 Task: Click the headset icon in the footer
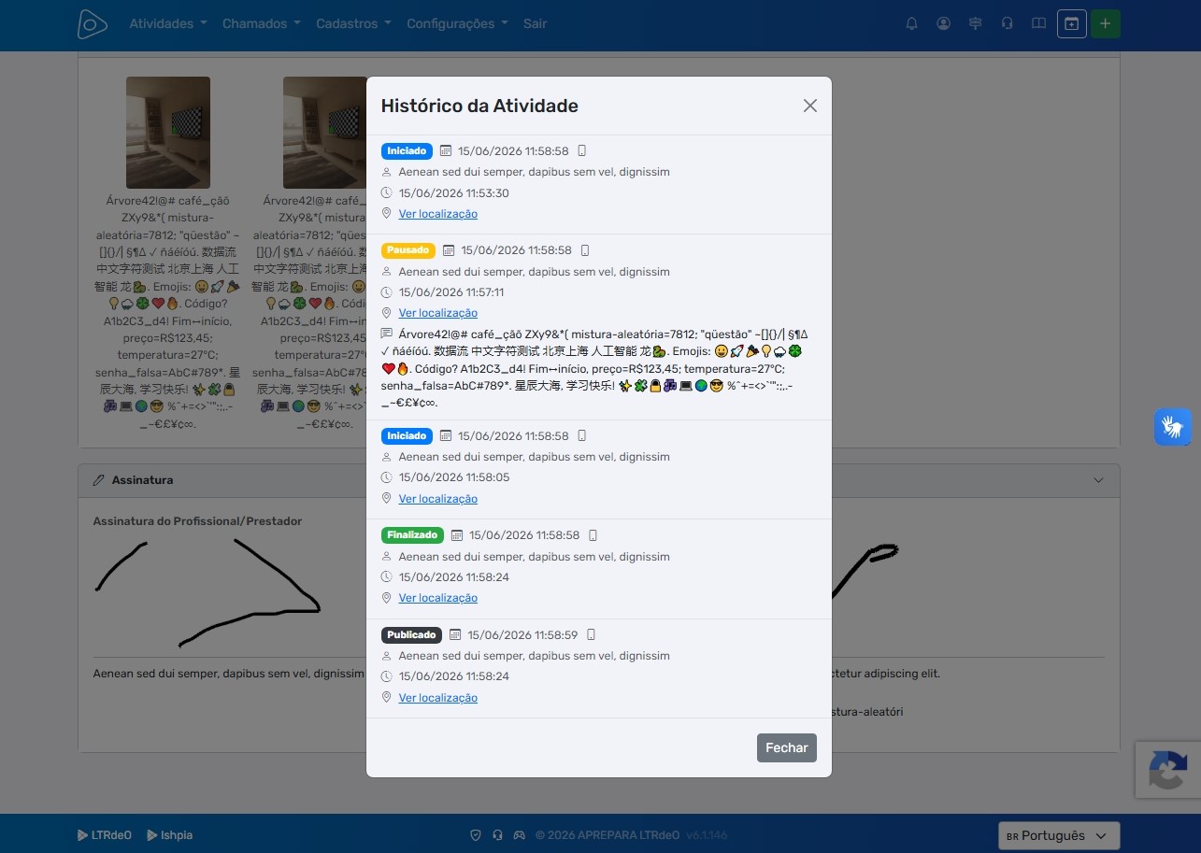(x=498, y=835)
